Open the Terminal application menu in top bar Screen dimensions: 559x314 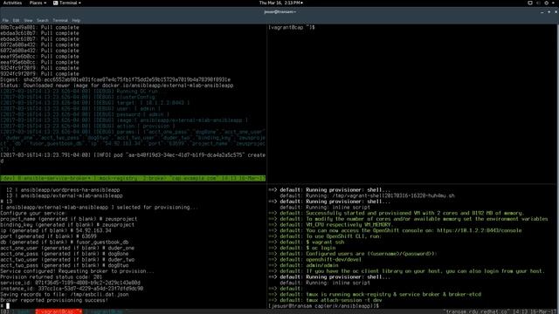(67, 3)
